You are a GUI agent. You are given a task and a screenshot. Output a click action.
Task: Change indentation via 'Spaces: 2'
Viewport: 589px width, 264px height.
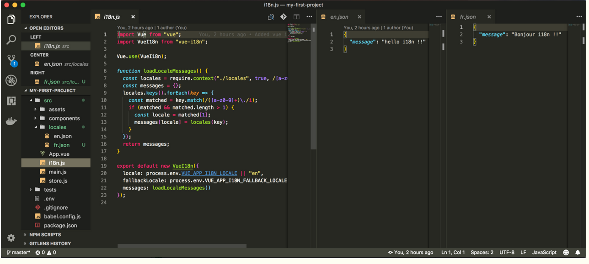(482, 252)
